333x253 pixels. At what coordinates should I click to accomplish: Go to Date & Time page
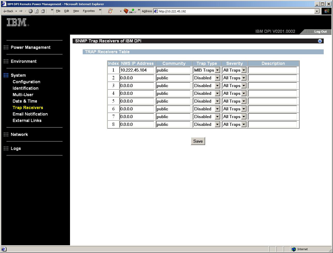[x=25, y=101]
